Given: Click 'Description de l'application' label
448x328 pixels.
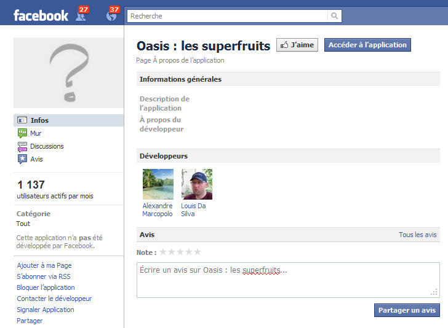Looking at the screenshot, I should click(164, 104).
